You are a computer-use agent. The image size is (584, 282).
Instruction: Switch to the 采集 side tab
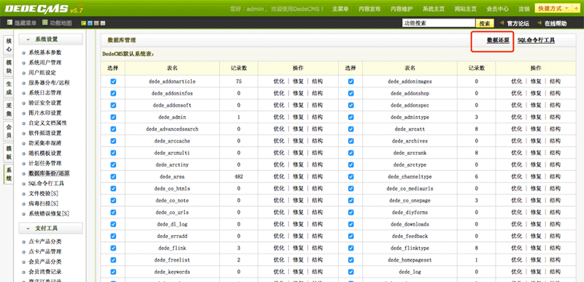click(x=9, y=110)
